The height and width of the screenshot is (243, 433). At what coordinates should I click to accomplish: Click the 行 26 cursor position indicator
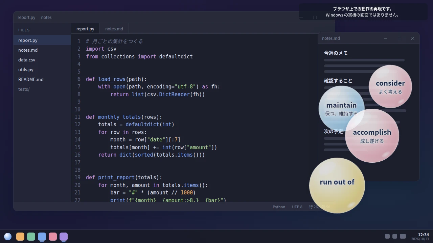(319, 207)
